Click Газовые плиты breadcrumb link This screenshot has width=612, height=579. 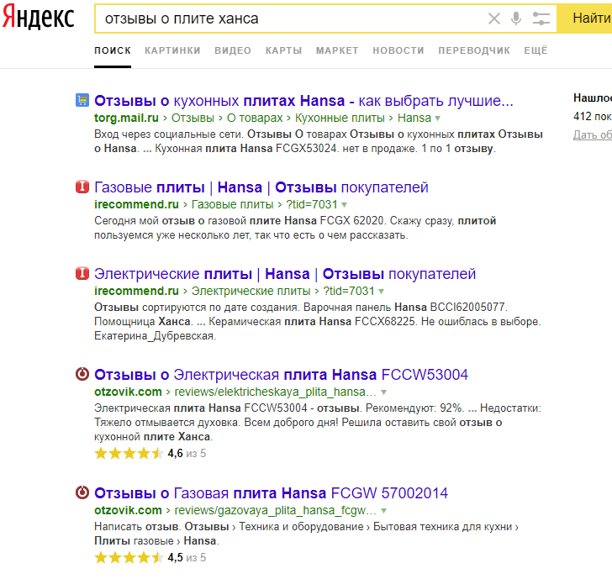[232, 204]
